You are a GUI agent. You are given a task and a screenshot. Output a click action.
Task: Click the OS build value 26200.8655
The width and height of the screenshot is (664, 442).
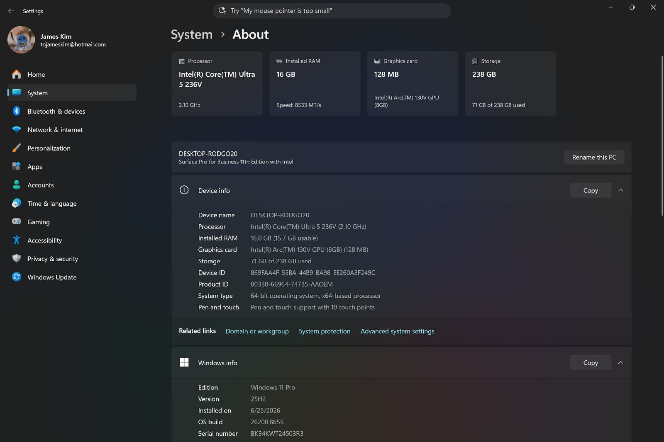[267, 422]
